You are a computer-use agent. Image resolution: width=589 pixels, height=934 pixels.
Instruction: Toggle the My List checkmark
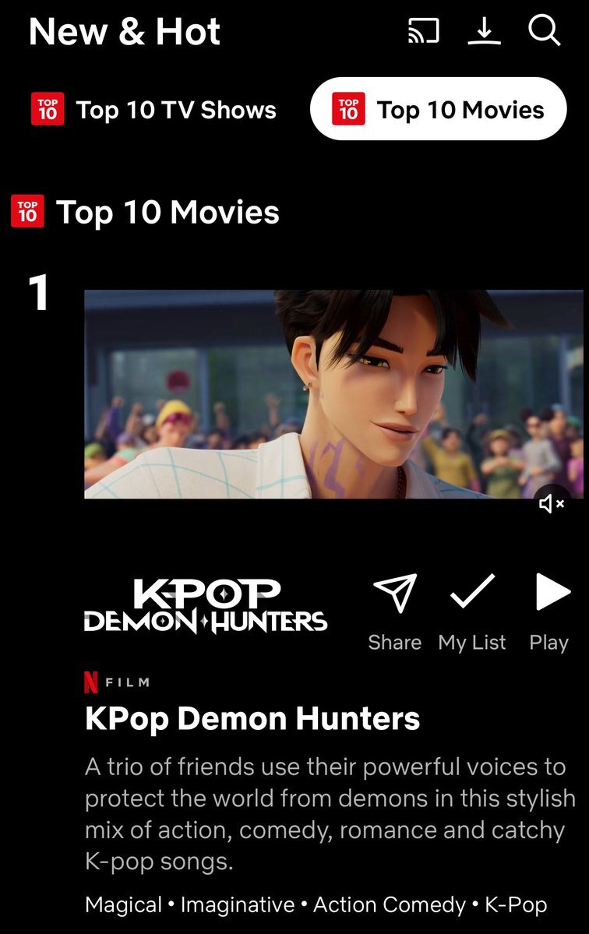pyautogui.click(x=472, y=591)
